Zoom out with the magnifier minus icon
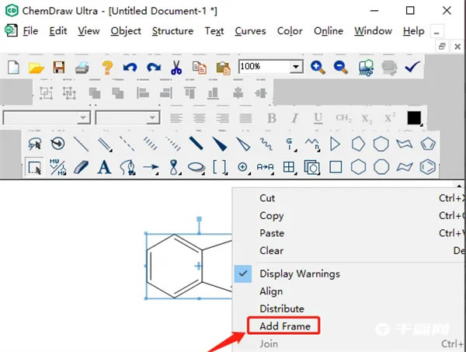466x352 pixels. click(341, 67)
